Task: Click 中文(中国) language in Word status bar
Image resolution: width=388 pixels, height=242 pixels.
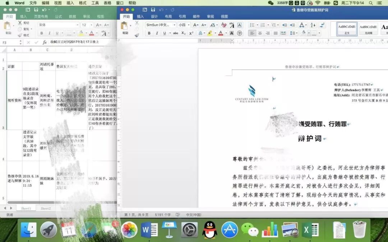Action: click(194, 215)
